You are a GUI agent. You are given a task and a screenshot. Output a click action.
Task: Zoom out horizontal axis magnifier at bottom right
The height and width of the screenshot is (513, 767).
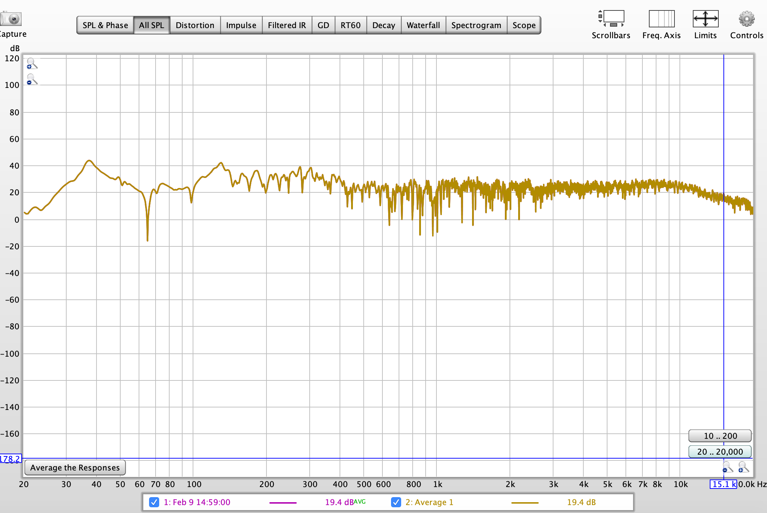(x=728, y=467)
